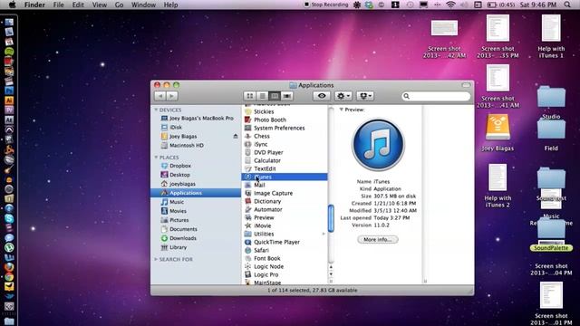Viewport: 580px width, 326px height.
Task: Open the Window menu
Action: click(143, 5)
